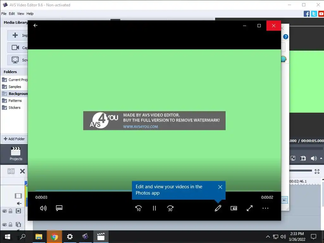This screenshot has height=243, width=324.
Task: Click the overlay track icon
Action: pyautogui.click(x=18, y=224)
